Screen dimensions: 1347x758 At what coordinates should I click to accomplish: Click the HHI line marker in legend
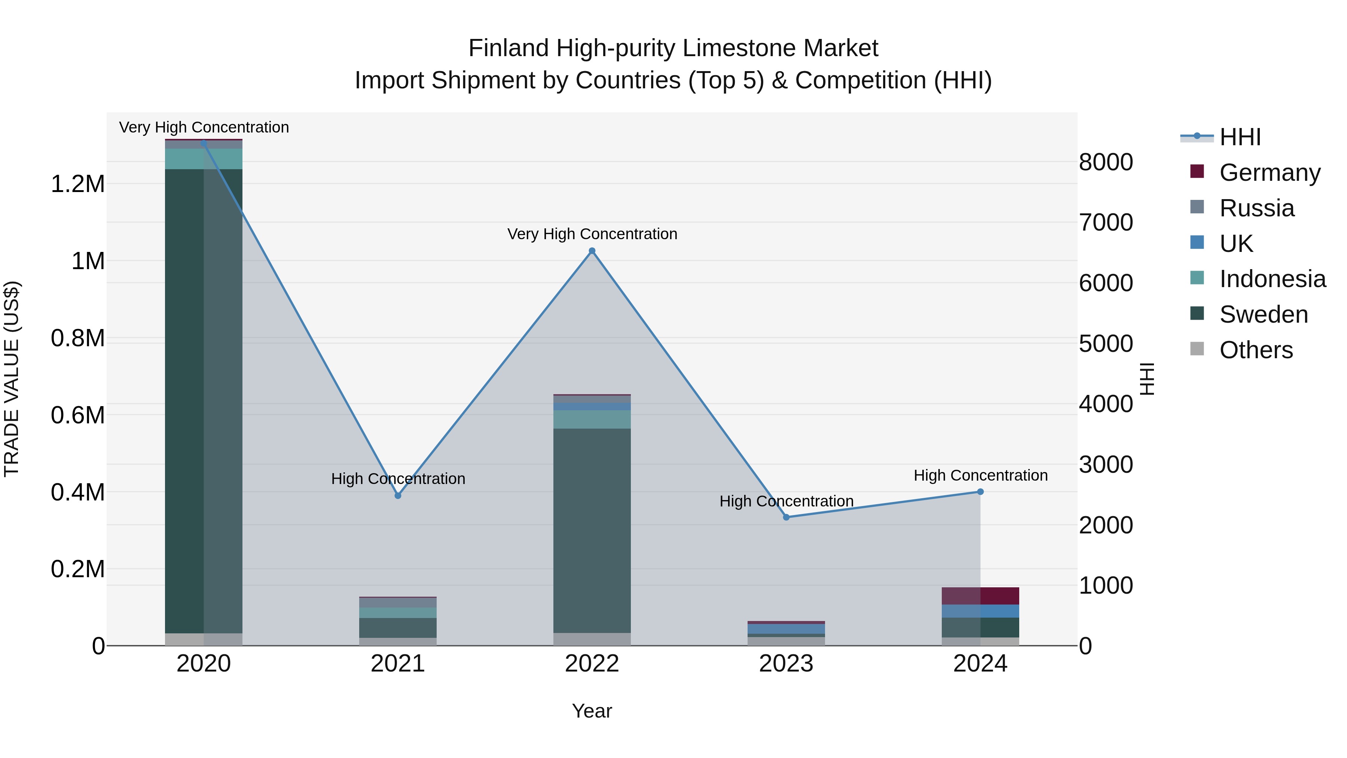pyautogui.click(x=1197, y=136)
